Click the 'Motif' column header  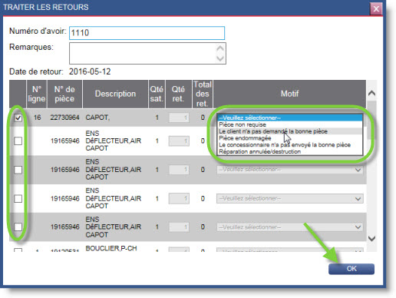tap(289, 94)
